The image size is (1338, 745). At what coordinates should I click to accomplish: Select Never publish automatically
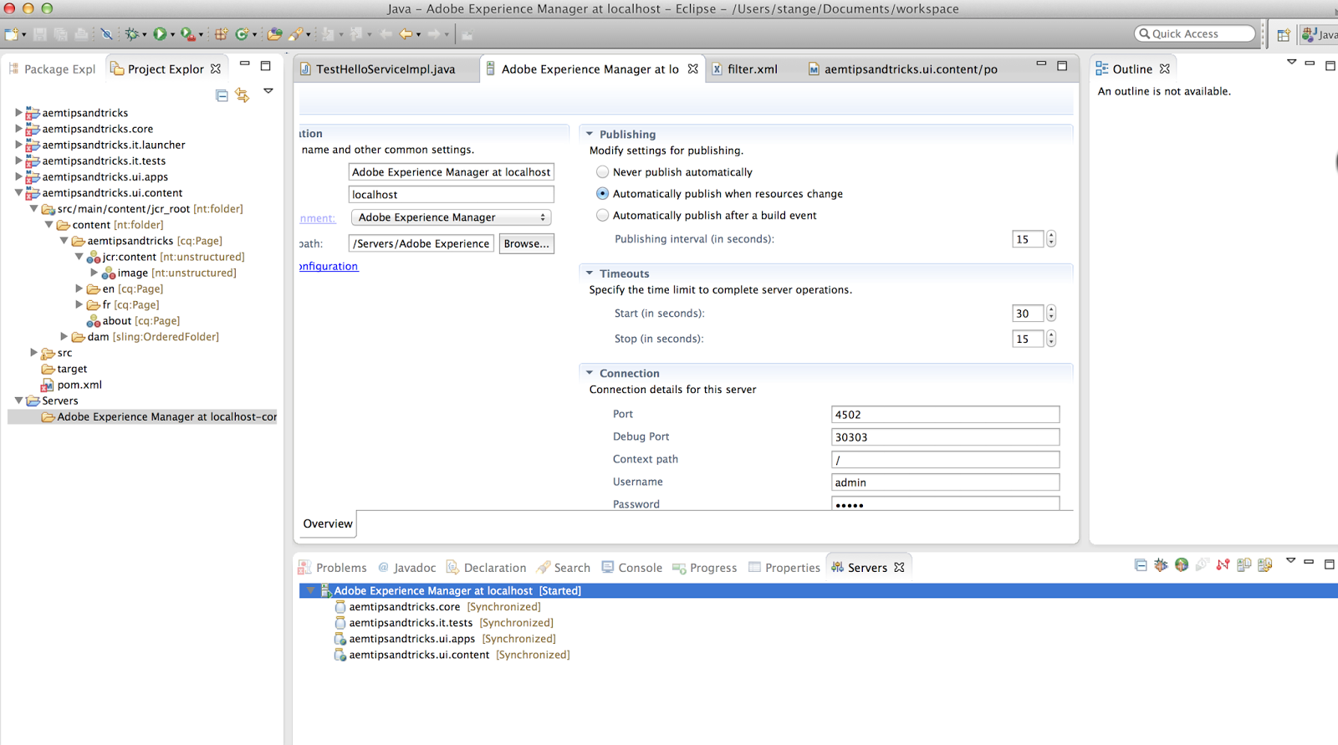(x=602, y=171)
